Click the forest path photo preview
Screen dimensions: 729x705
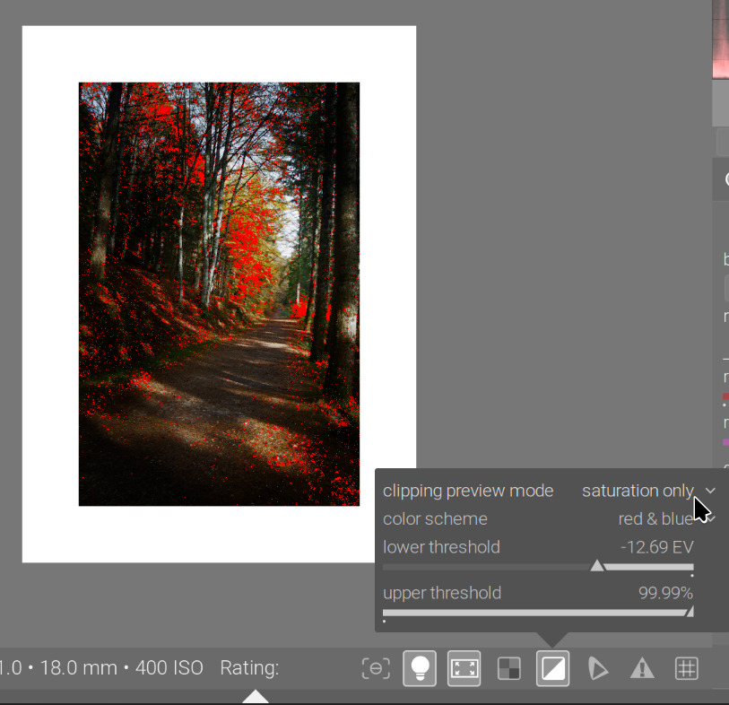click(x=219, y=294)
